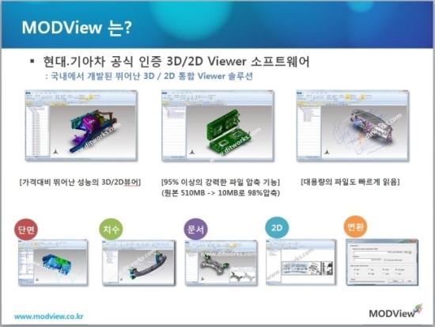Open the www.modview.co.kr link

(x=48, y=316)
